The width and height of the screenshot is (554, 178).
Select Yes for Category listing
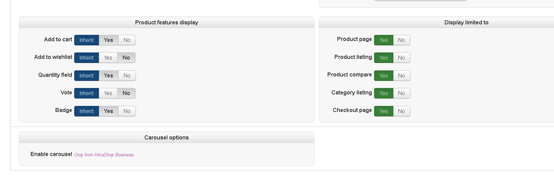[x=384, y=93]
